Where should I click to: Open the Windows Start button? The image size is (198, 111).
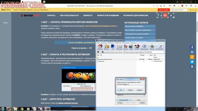[2, 109]
